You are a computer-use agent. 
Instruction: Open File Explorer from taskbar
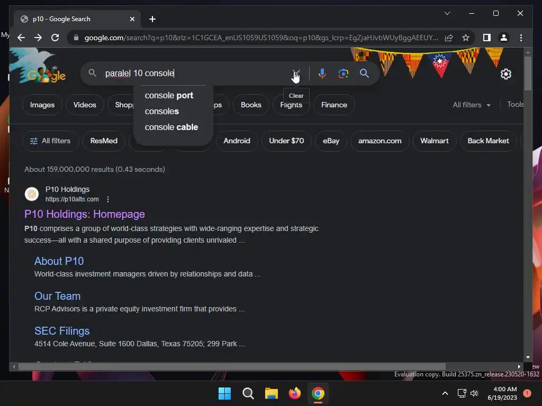pos(272,393)
